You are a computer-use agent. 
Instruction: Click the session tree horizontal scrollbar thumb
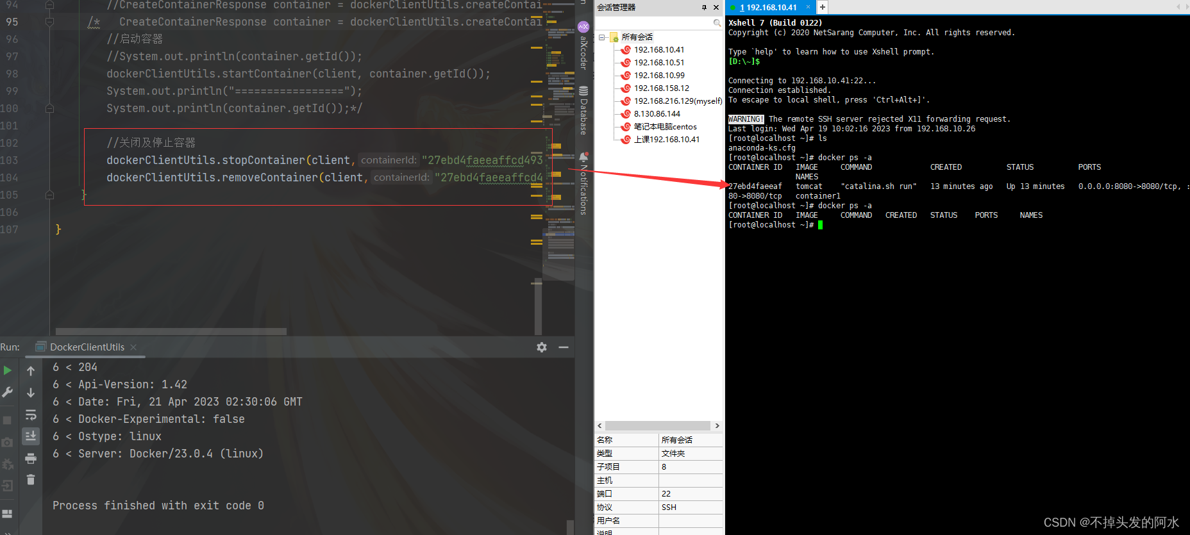(x=657, y=426)
